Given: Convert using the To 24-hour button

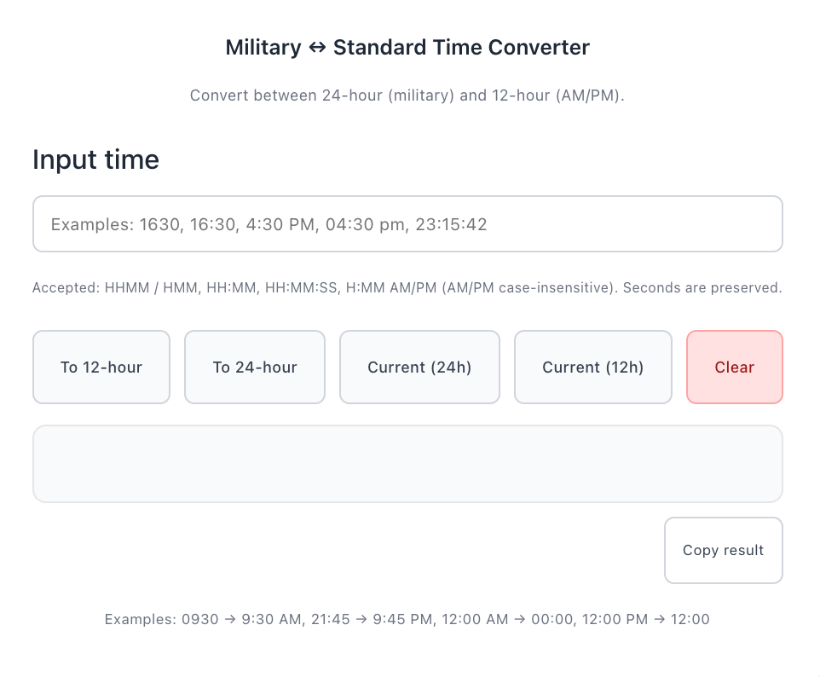Looking at the screenshot, I should coord(255,367).
